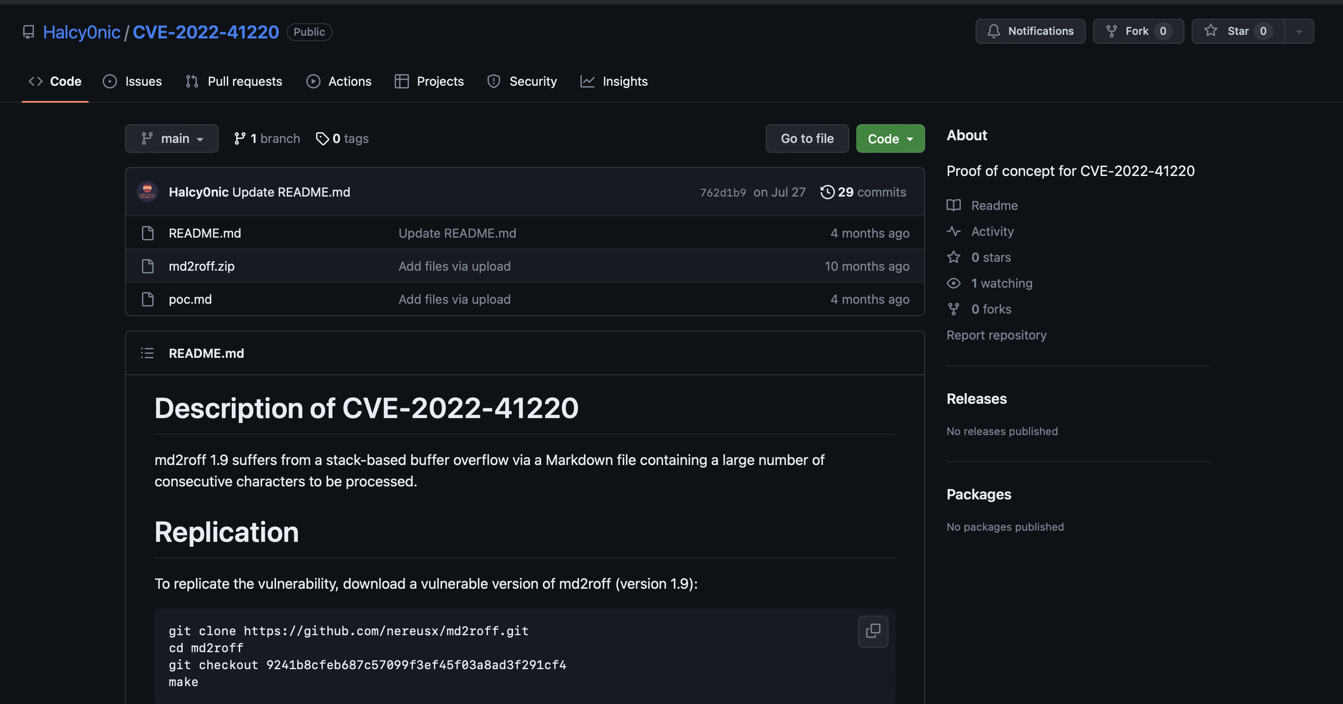Open the README.md file link
This screenshot has width=1343, height=704.
pyautogui.click(x=205, y=233)
